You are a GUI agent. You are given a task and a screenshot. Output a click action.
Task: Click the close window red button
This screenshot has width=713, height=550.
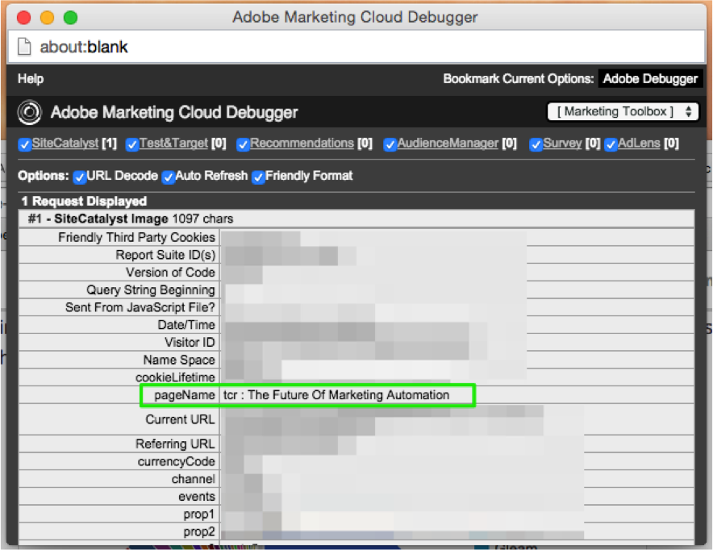tap(23, 18)
